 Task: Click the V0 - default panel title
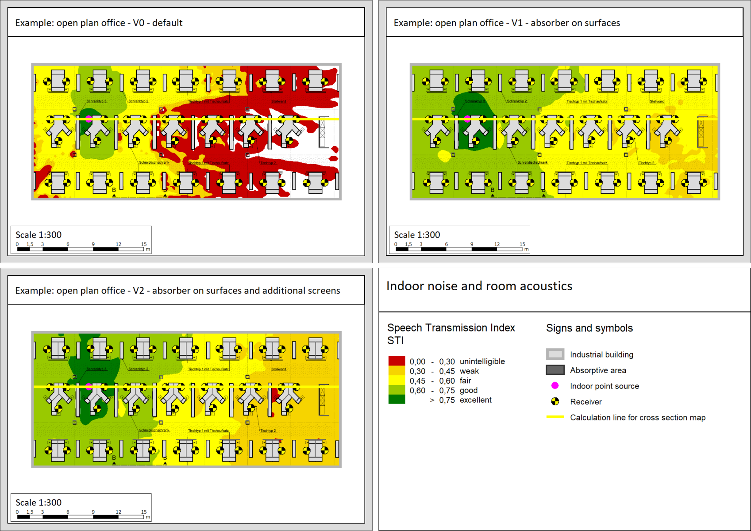99,23
